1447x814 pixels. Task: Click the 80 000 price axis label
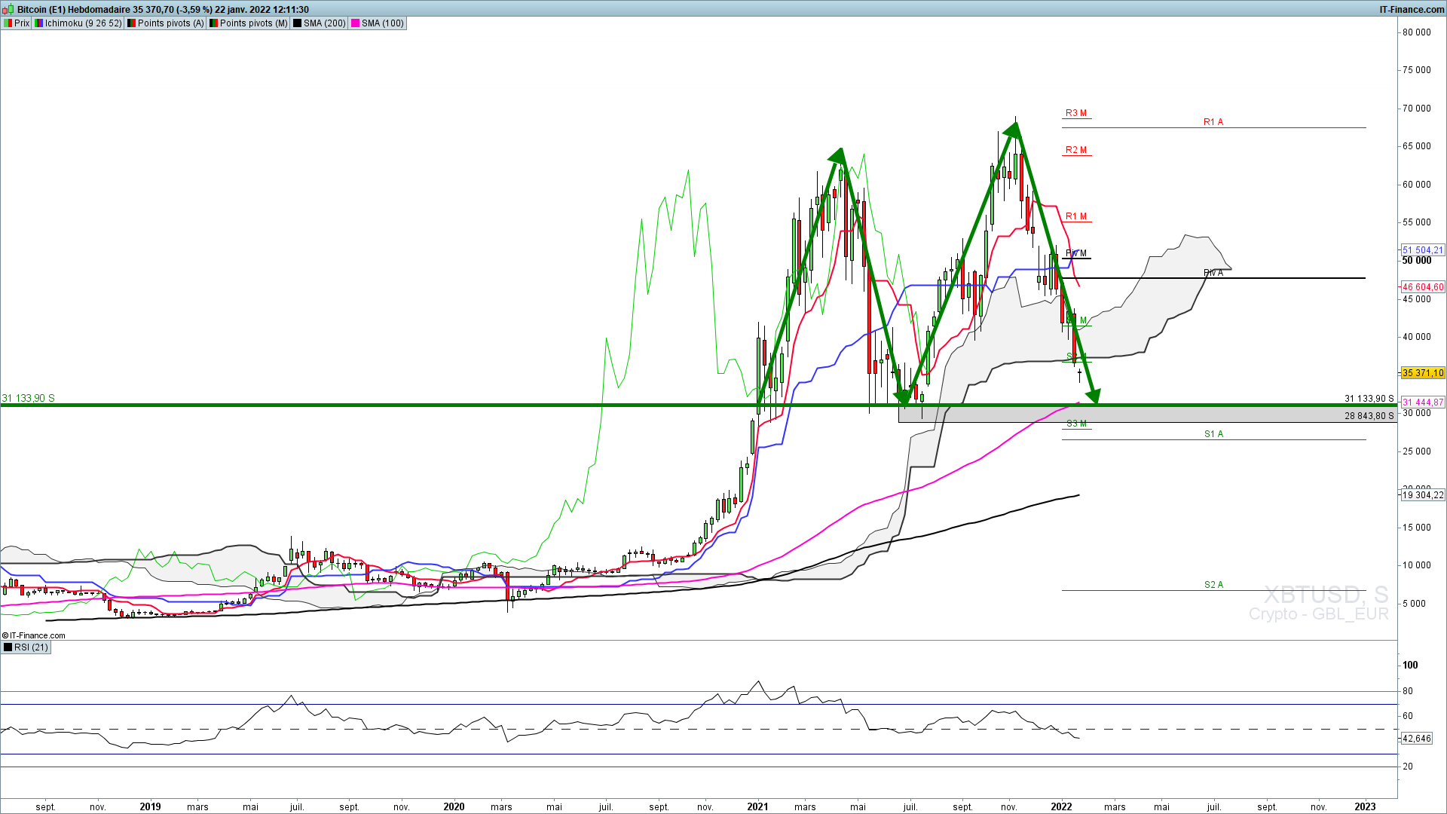coord(1416,32)
